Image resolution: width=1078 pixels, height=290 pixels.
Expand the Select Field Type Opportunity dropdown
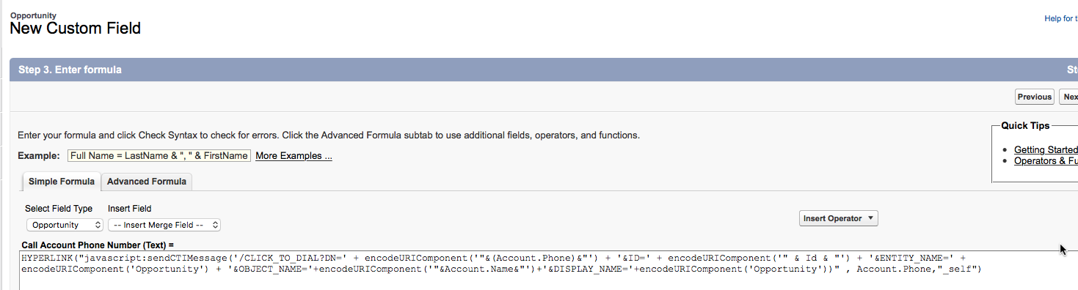65,225
